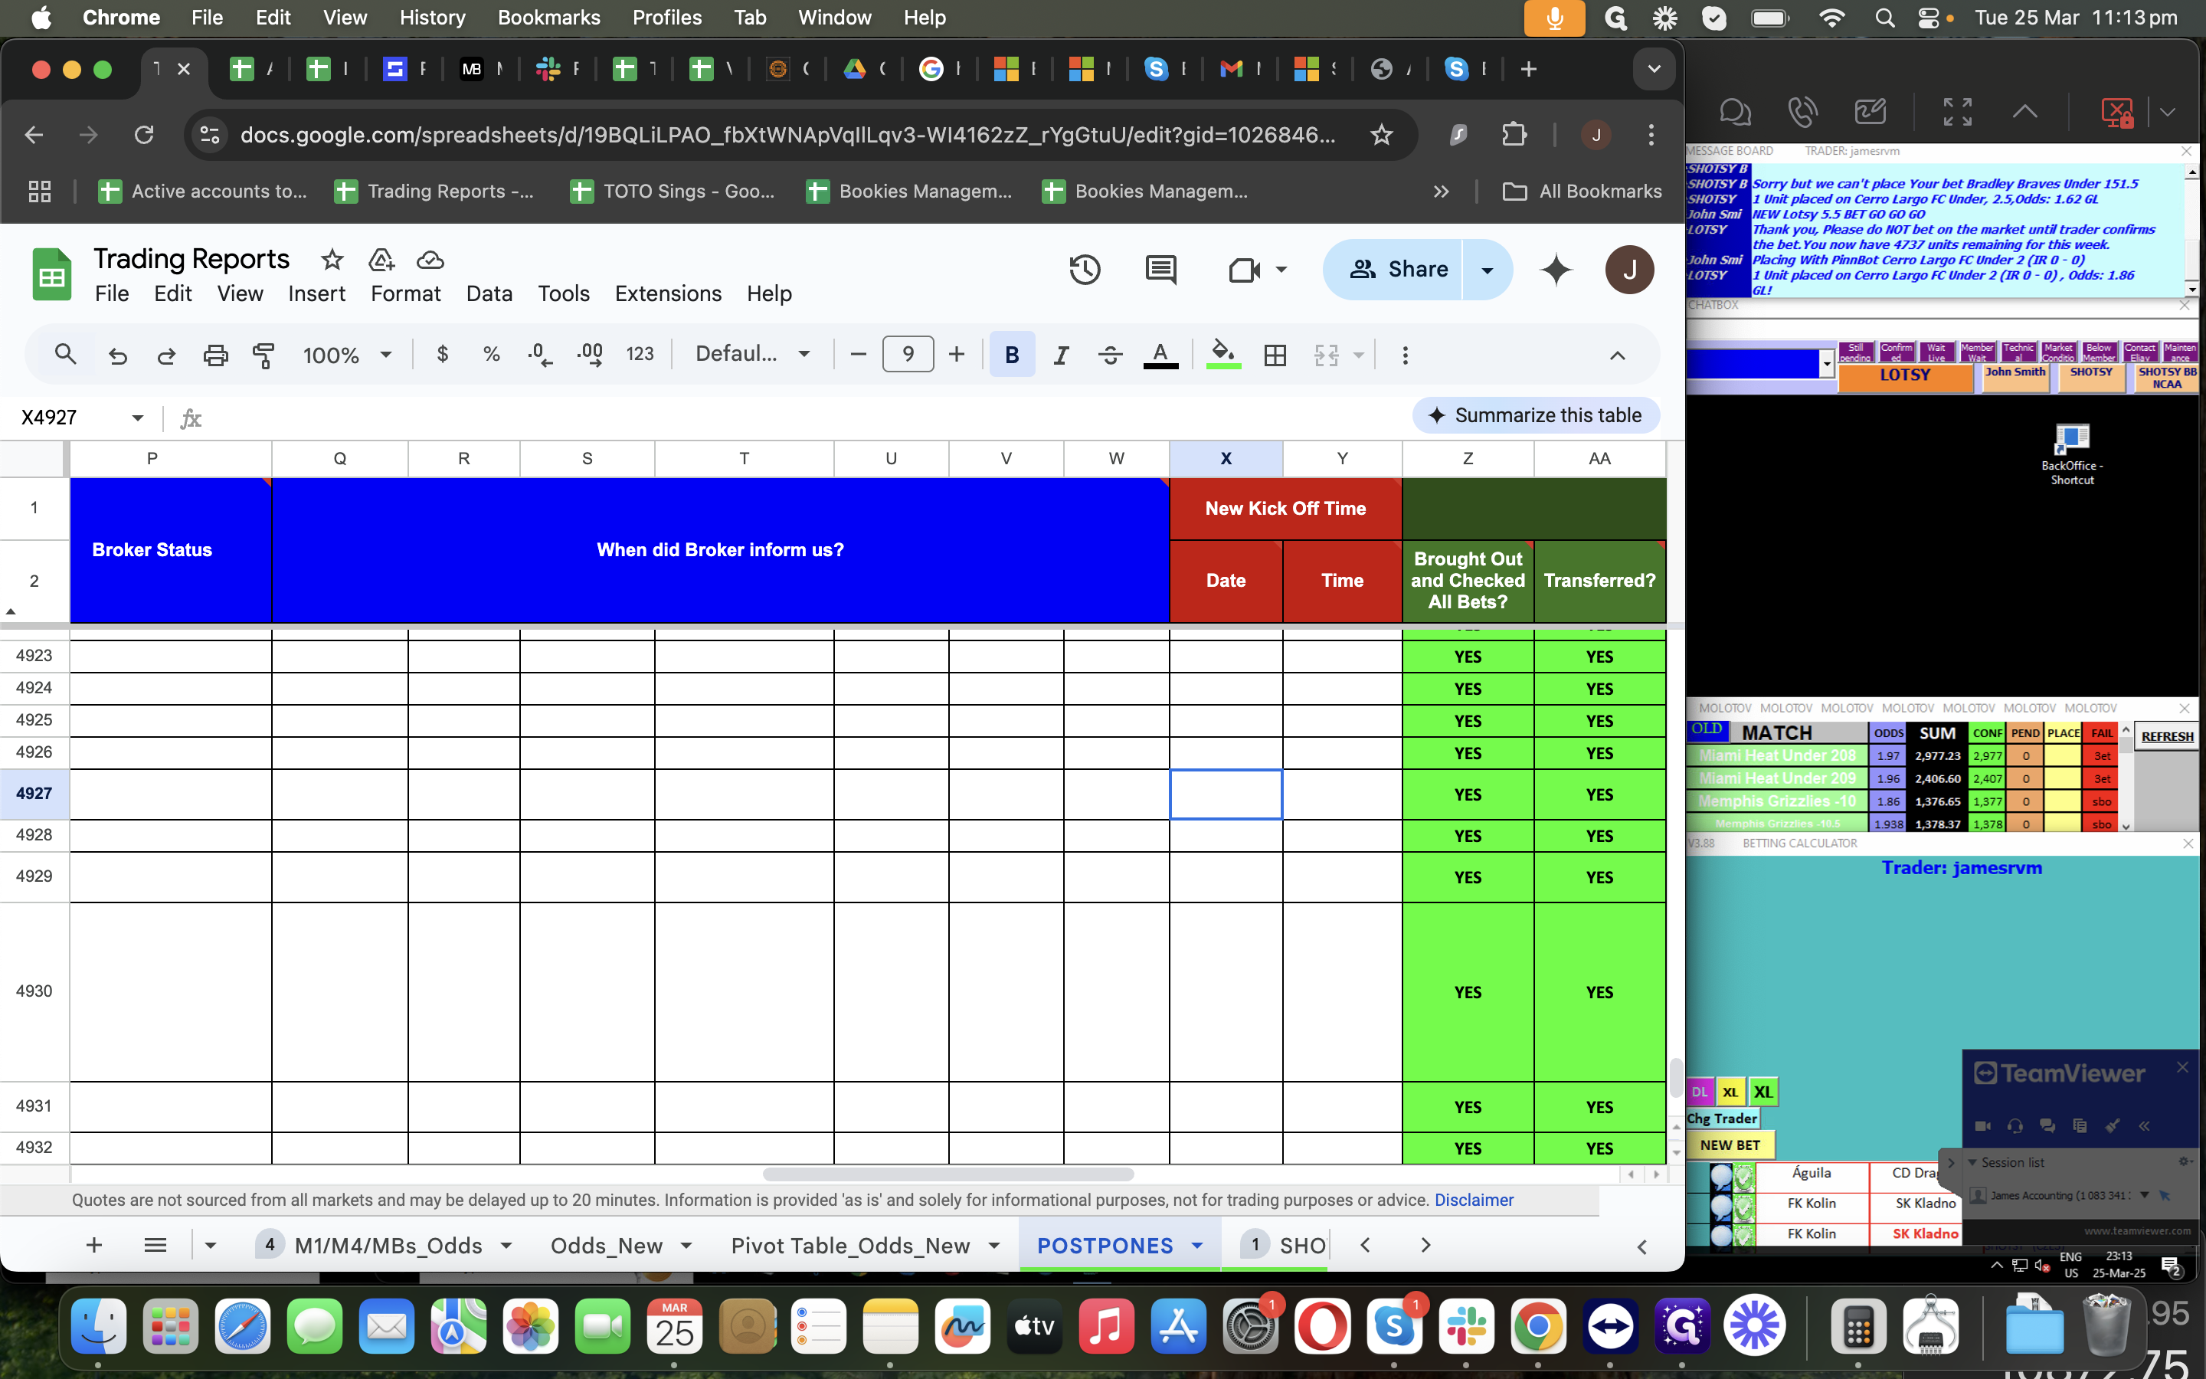Open the POSTPONES tab dropdown arrow
Image resolution: width=2206 pixels, height=1379 pixels.
click(x=1197, y=1245)
